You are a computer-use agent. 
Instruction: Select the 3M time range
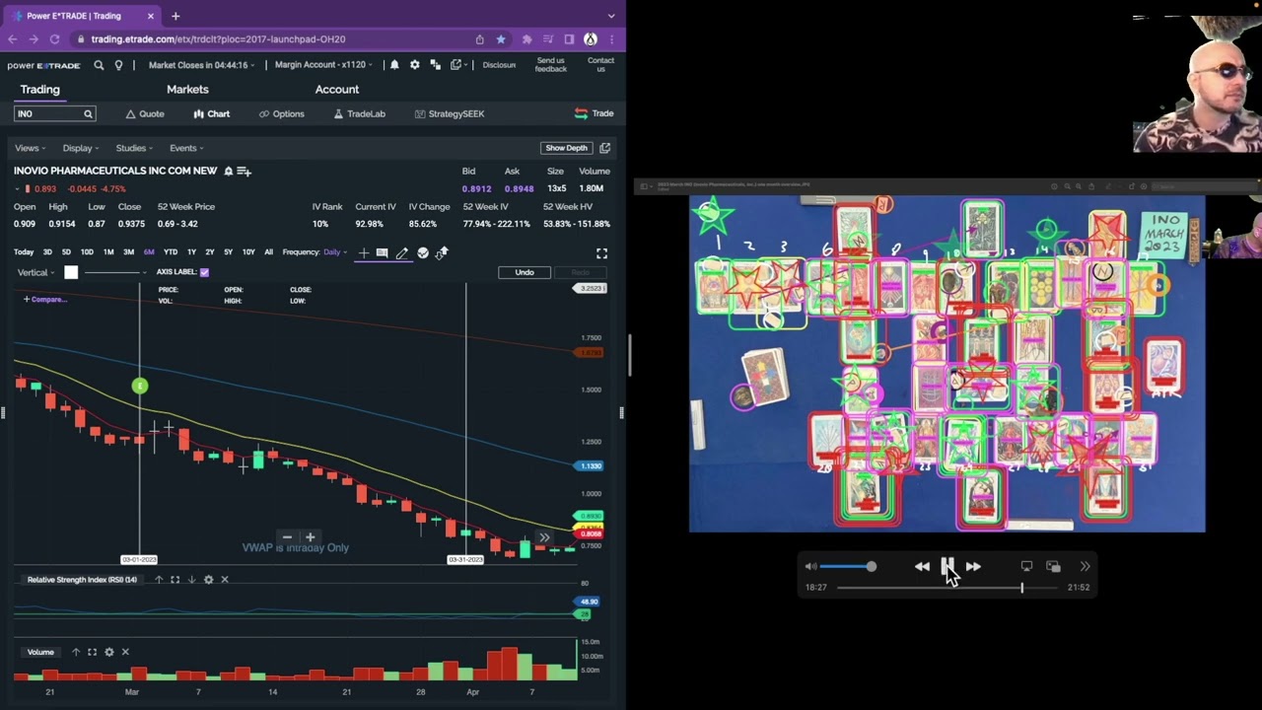(x=128, y=252)
